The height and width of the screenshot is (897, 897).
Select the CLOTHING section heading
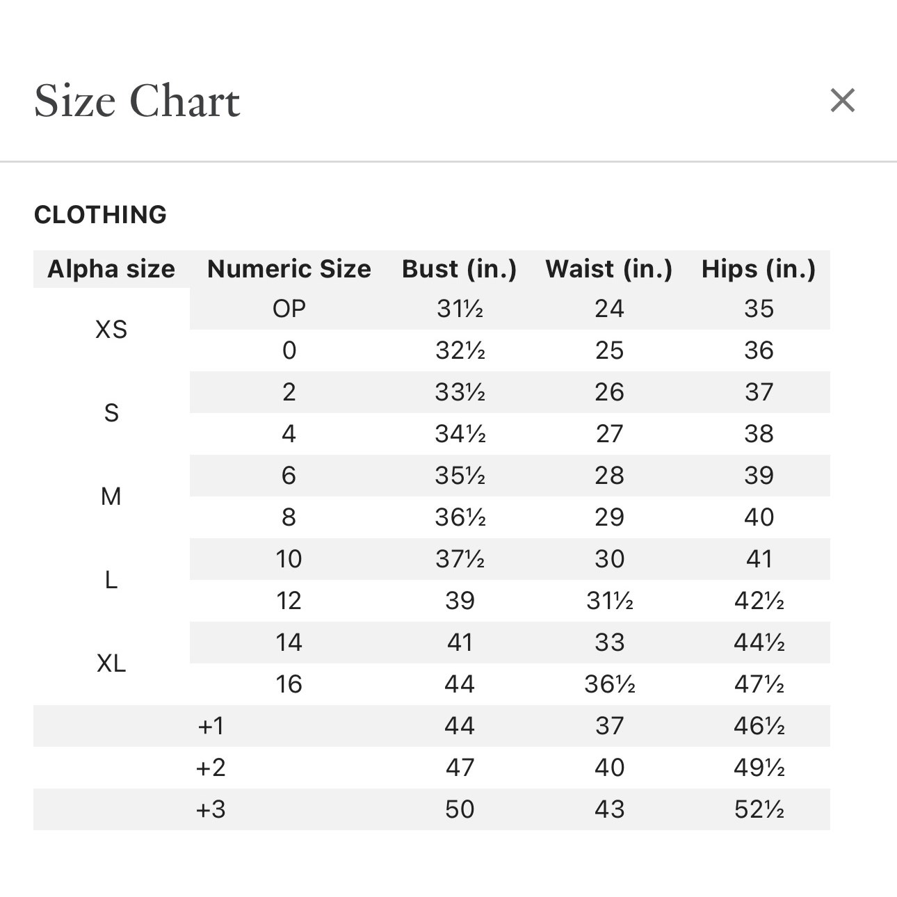tap(100, 215)
